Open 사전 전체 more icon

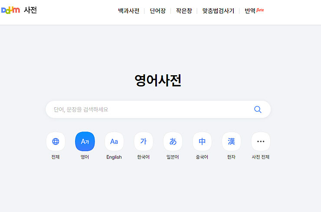click(261, 142)
